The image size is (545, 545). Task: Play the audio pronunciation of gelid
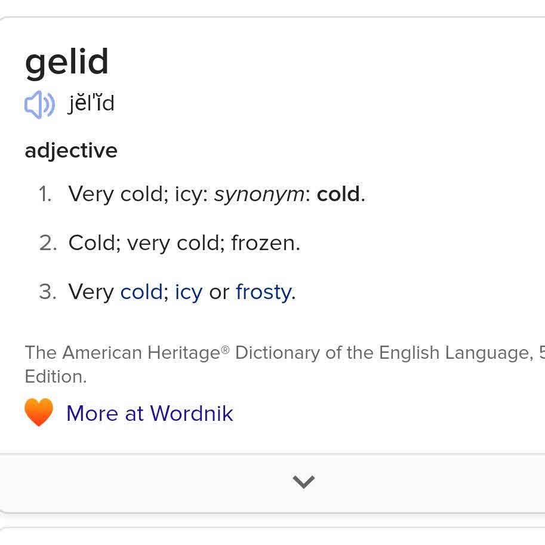39,105
